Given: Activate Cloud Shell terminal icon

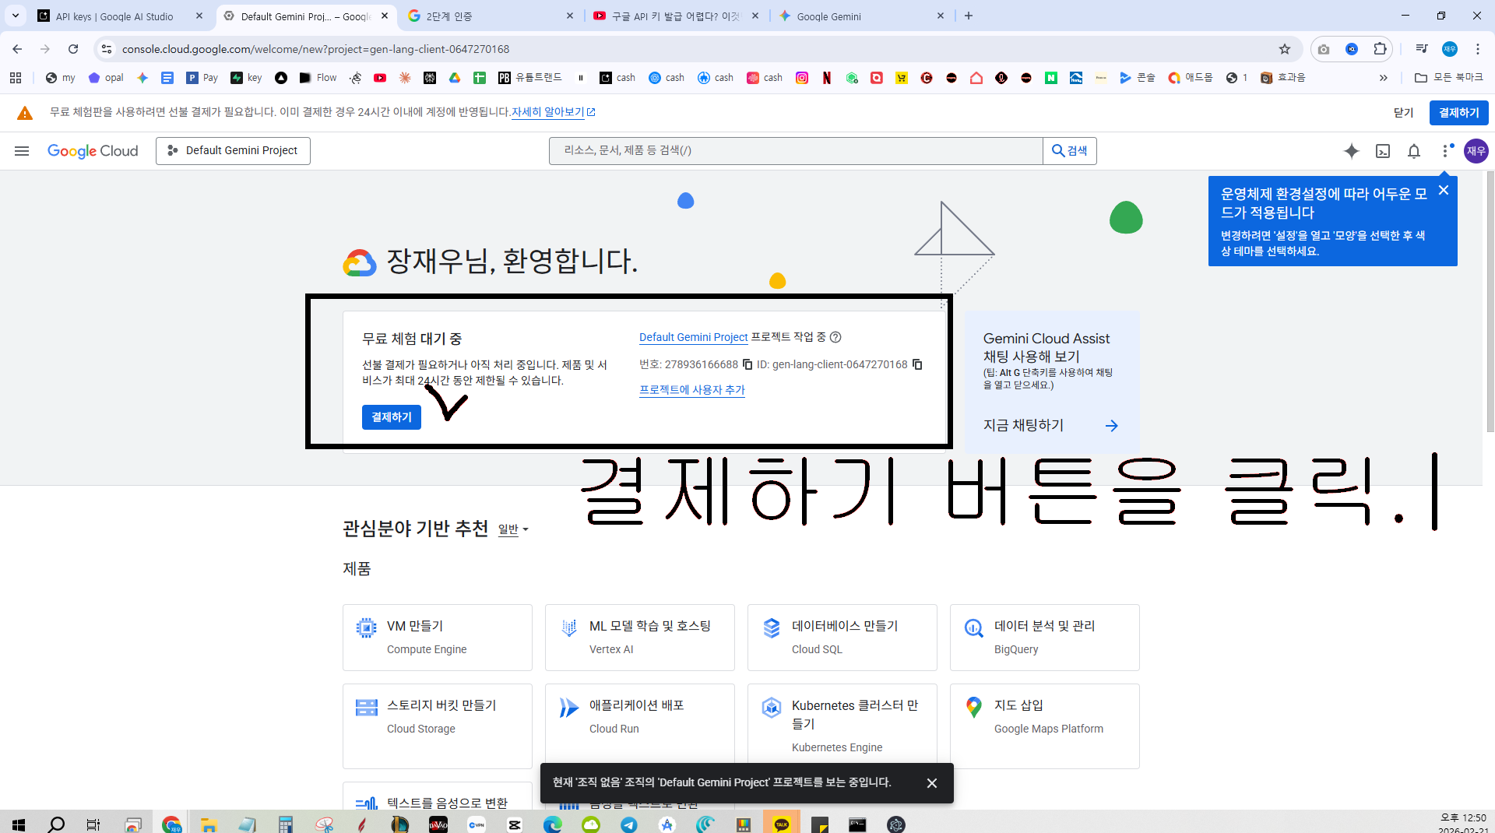Looking at the screenshot, I should click(1383, 151).
